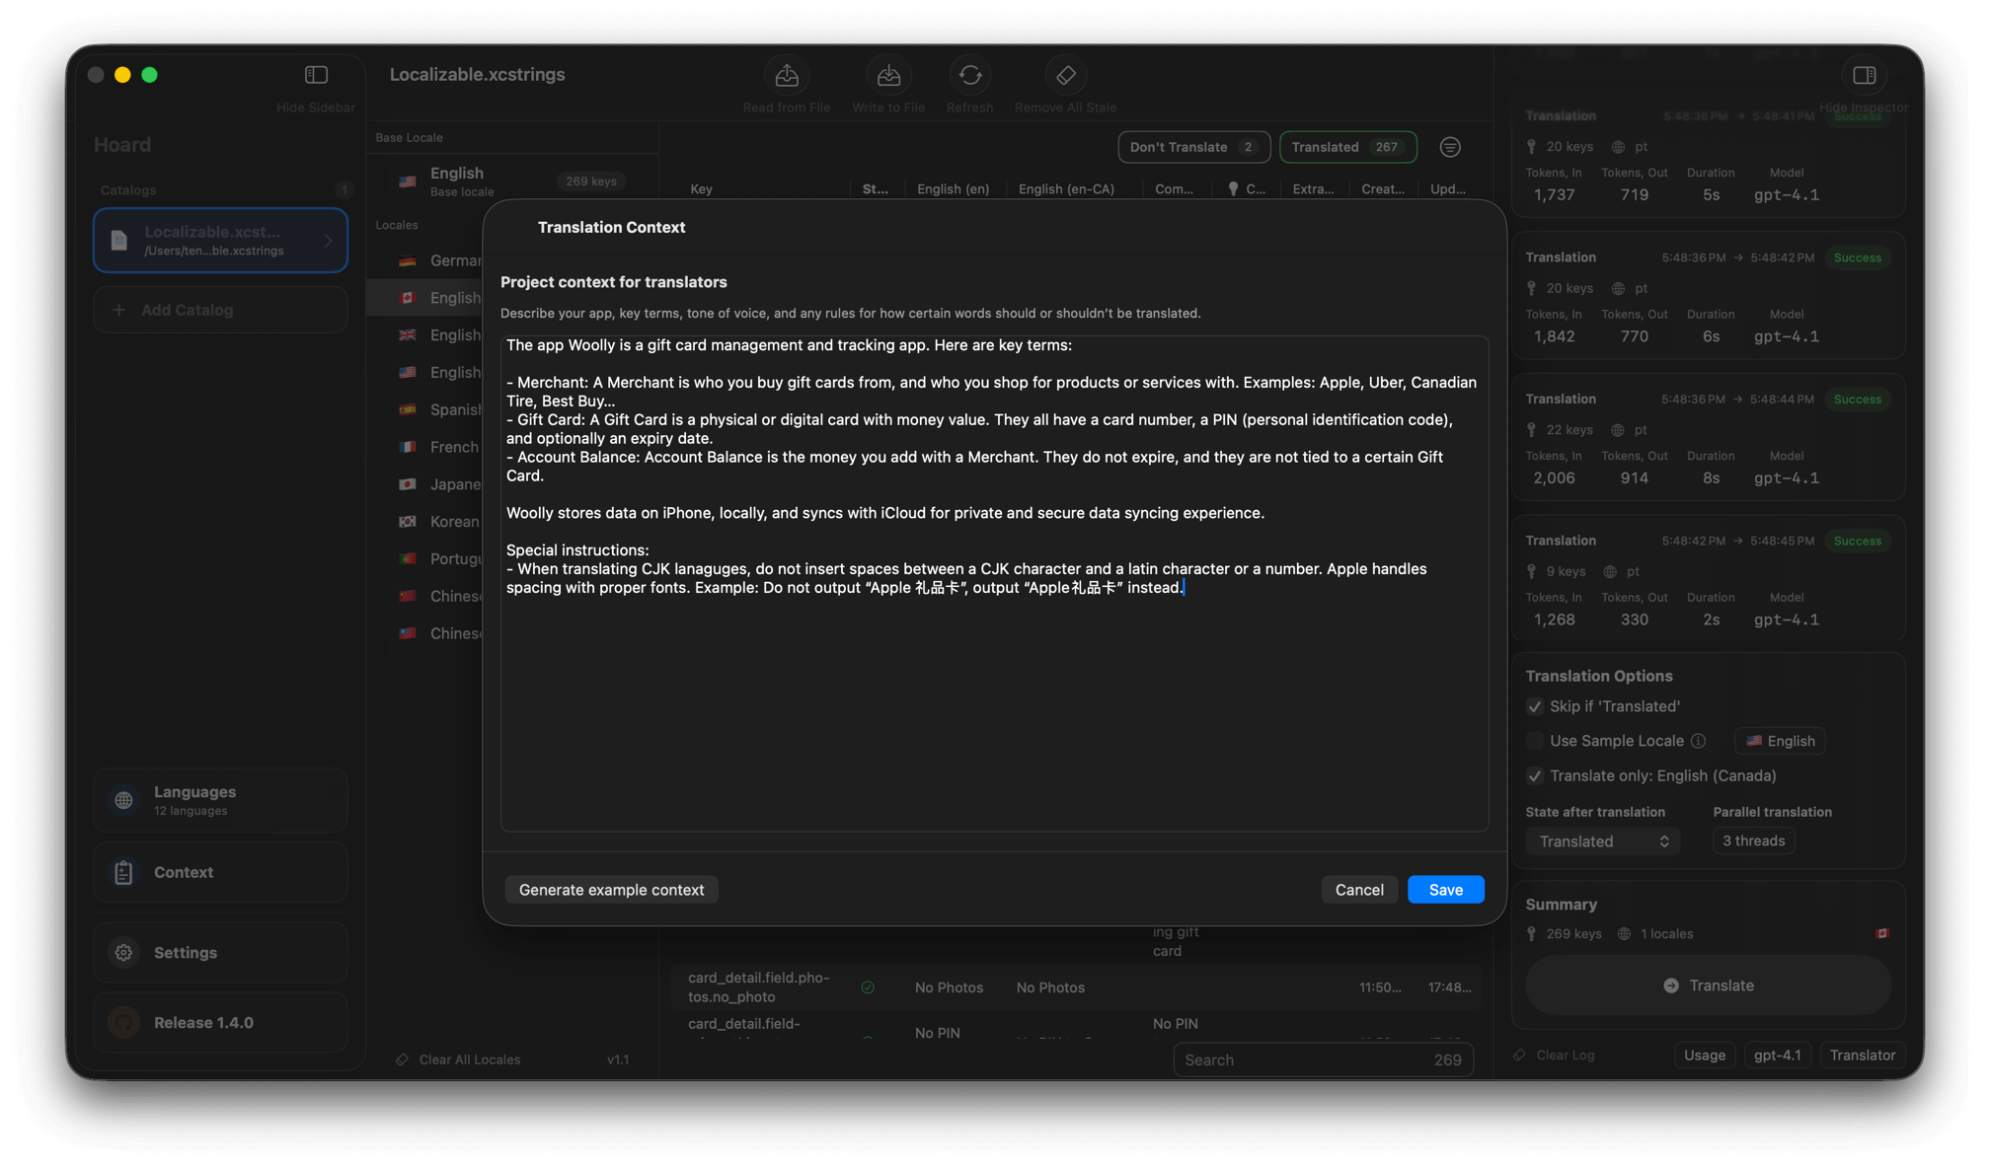The height and width of the screenshot is (1167, 1990).
Task: Toggle the Hide Sidebar icon
Action: pyautogui.click(x=316, y=76)
